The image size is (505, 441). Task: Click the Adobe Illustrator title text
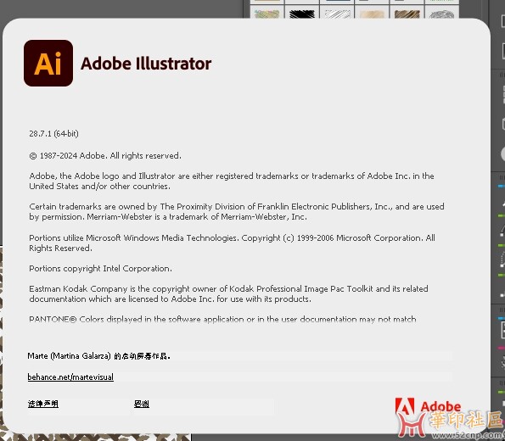(146, 64)
